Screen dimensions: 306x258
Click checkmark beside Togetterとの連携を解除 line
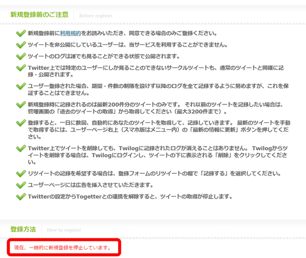tap(21, 197)
